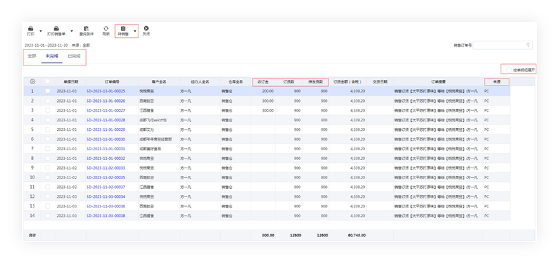Expand the dropdown arrow next to 转销售
559x264 pixels.
135,32
